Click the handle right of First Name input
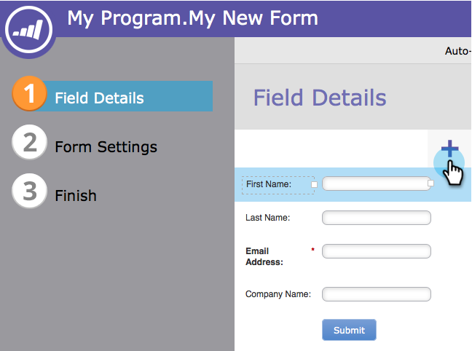This screenshot has width=472, height=351. coord(430,184)
